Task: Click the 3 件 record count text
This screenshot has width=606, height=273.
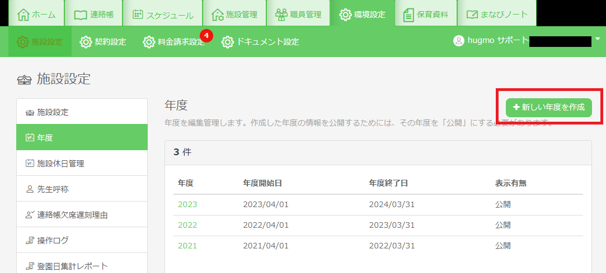Action: 182,152
